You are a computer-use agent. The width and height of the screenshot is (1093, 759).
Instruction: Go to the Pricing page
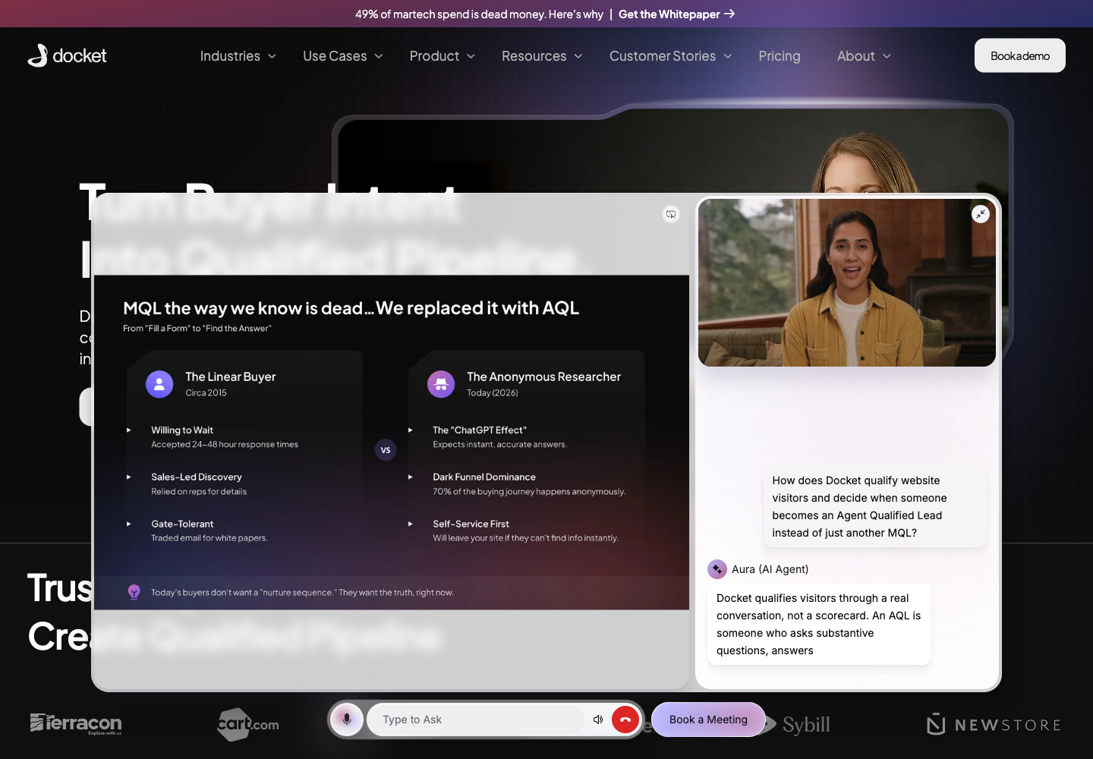[780, 56]
